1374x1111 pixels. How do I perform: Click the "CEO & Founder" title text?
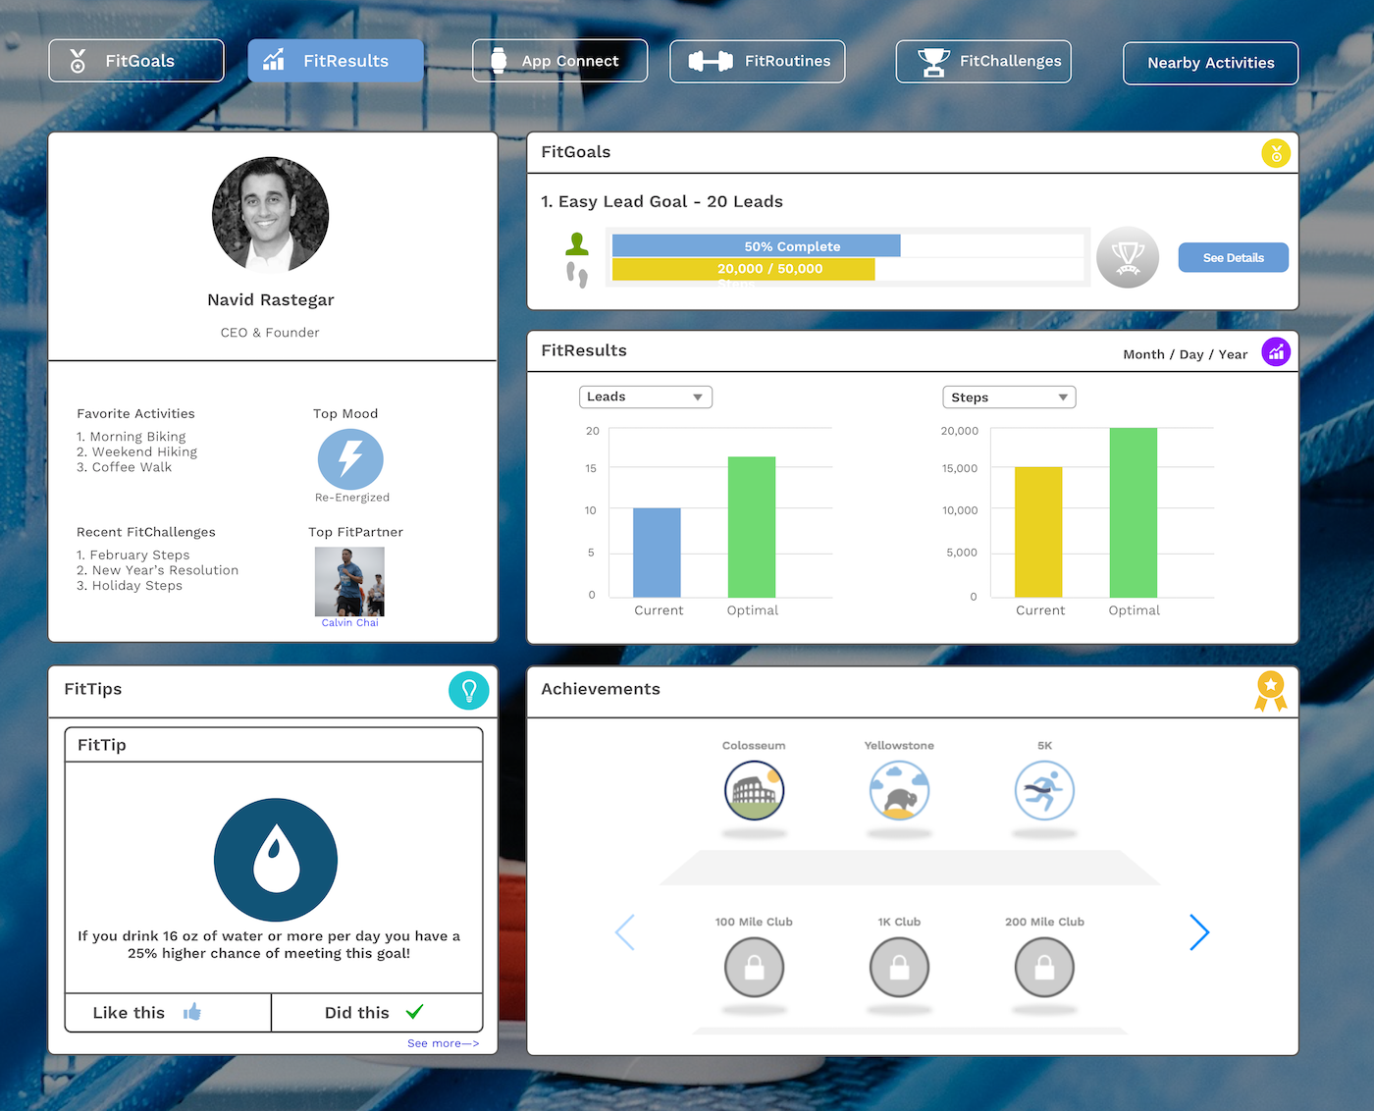[270, 333]
